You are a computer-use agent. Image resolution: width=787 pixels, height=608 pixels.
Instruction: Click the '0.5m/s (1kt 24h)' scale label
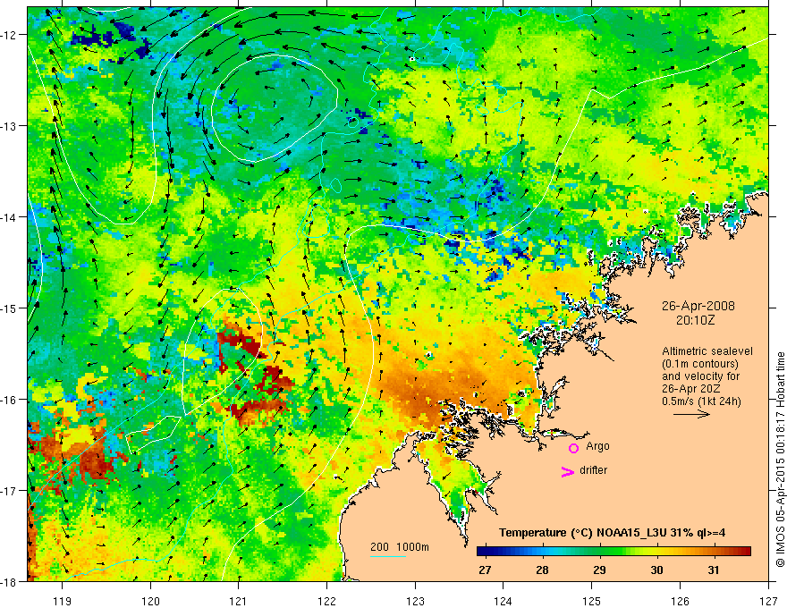(702, 401)
